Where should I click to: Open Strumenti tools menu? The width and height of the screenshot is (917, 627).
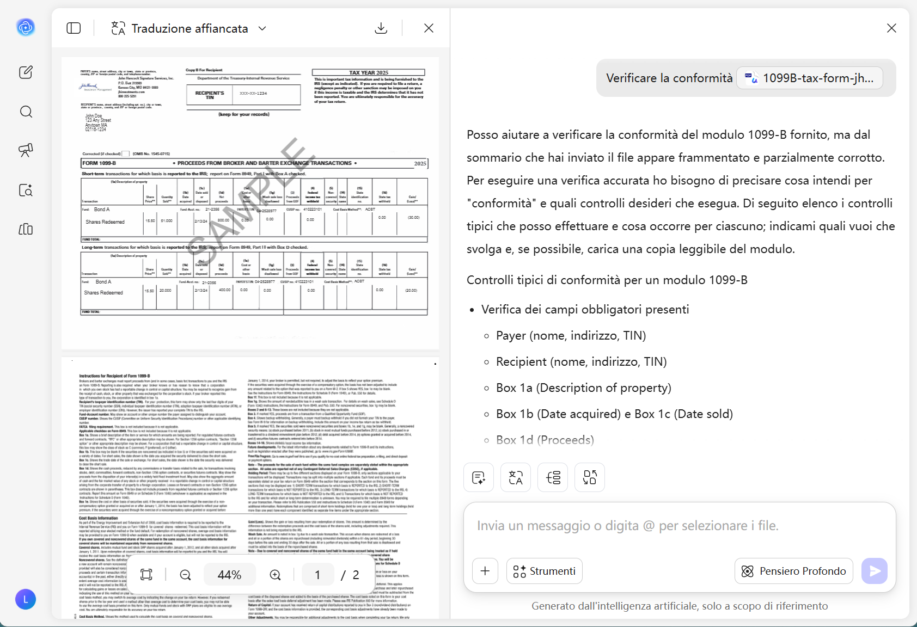(x=545, y=571)
